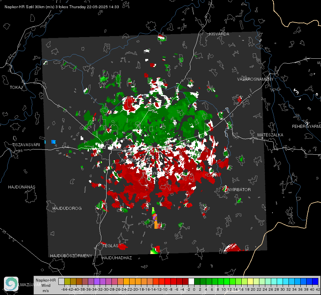This screenshot has height=295, width=321.
Task: Click the yellow legend swatch above 18
Action: pos(250,282)
